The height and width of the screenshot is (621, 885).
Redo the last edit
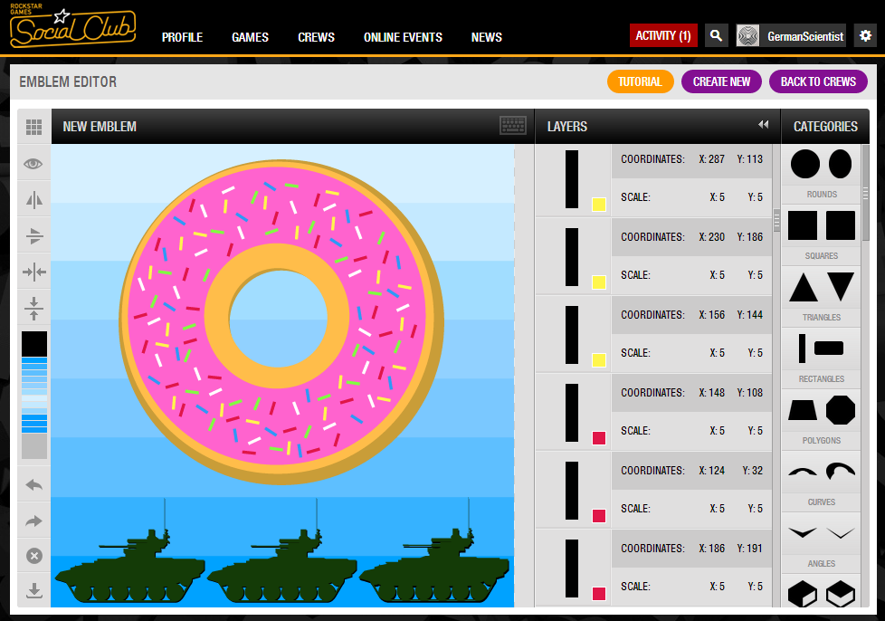tap(33, 521)
